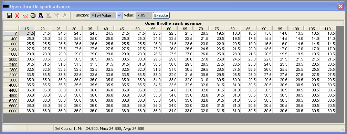Click the Execute button

[161, 15]
